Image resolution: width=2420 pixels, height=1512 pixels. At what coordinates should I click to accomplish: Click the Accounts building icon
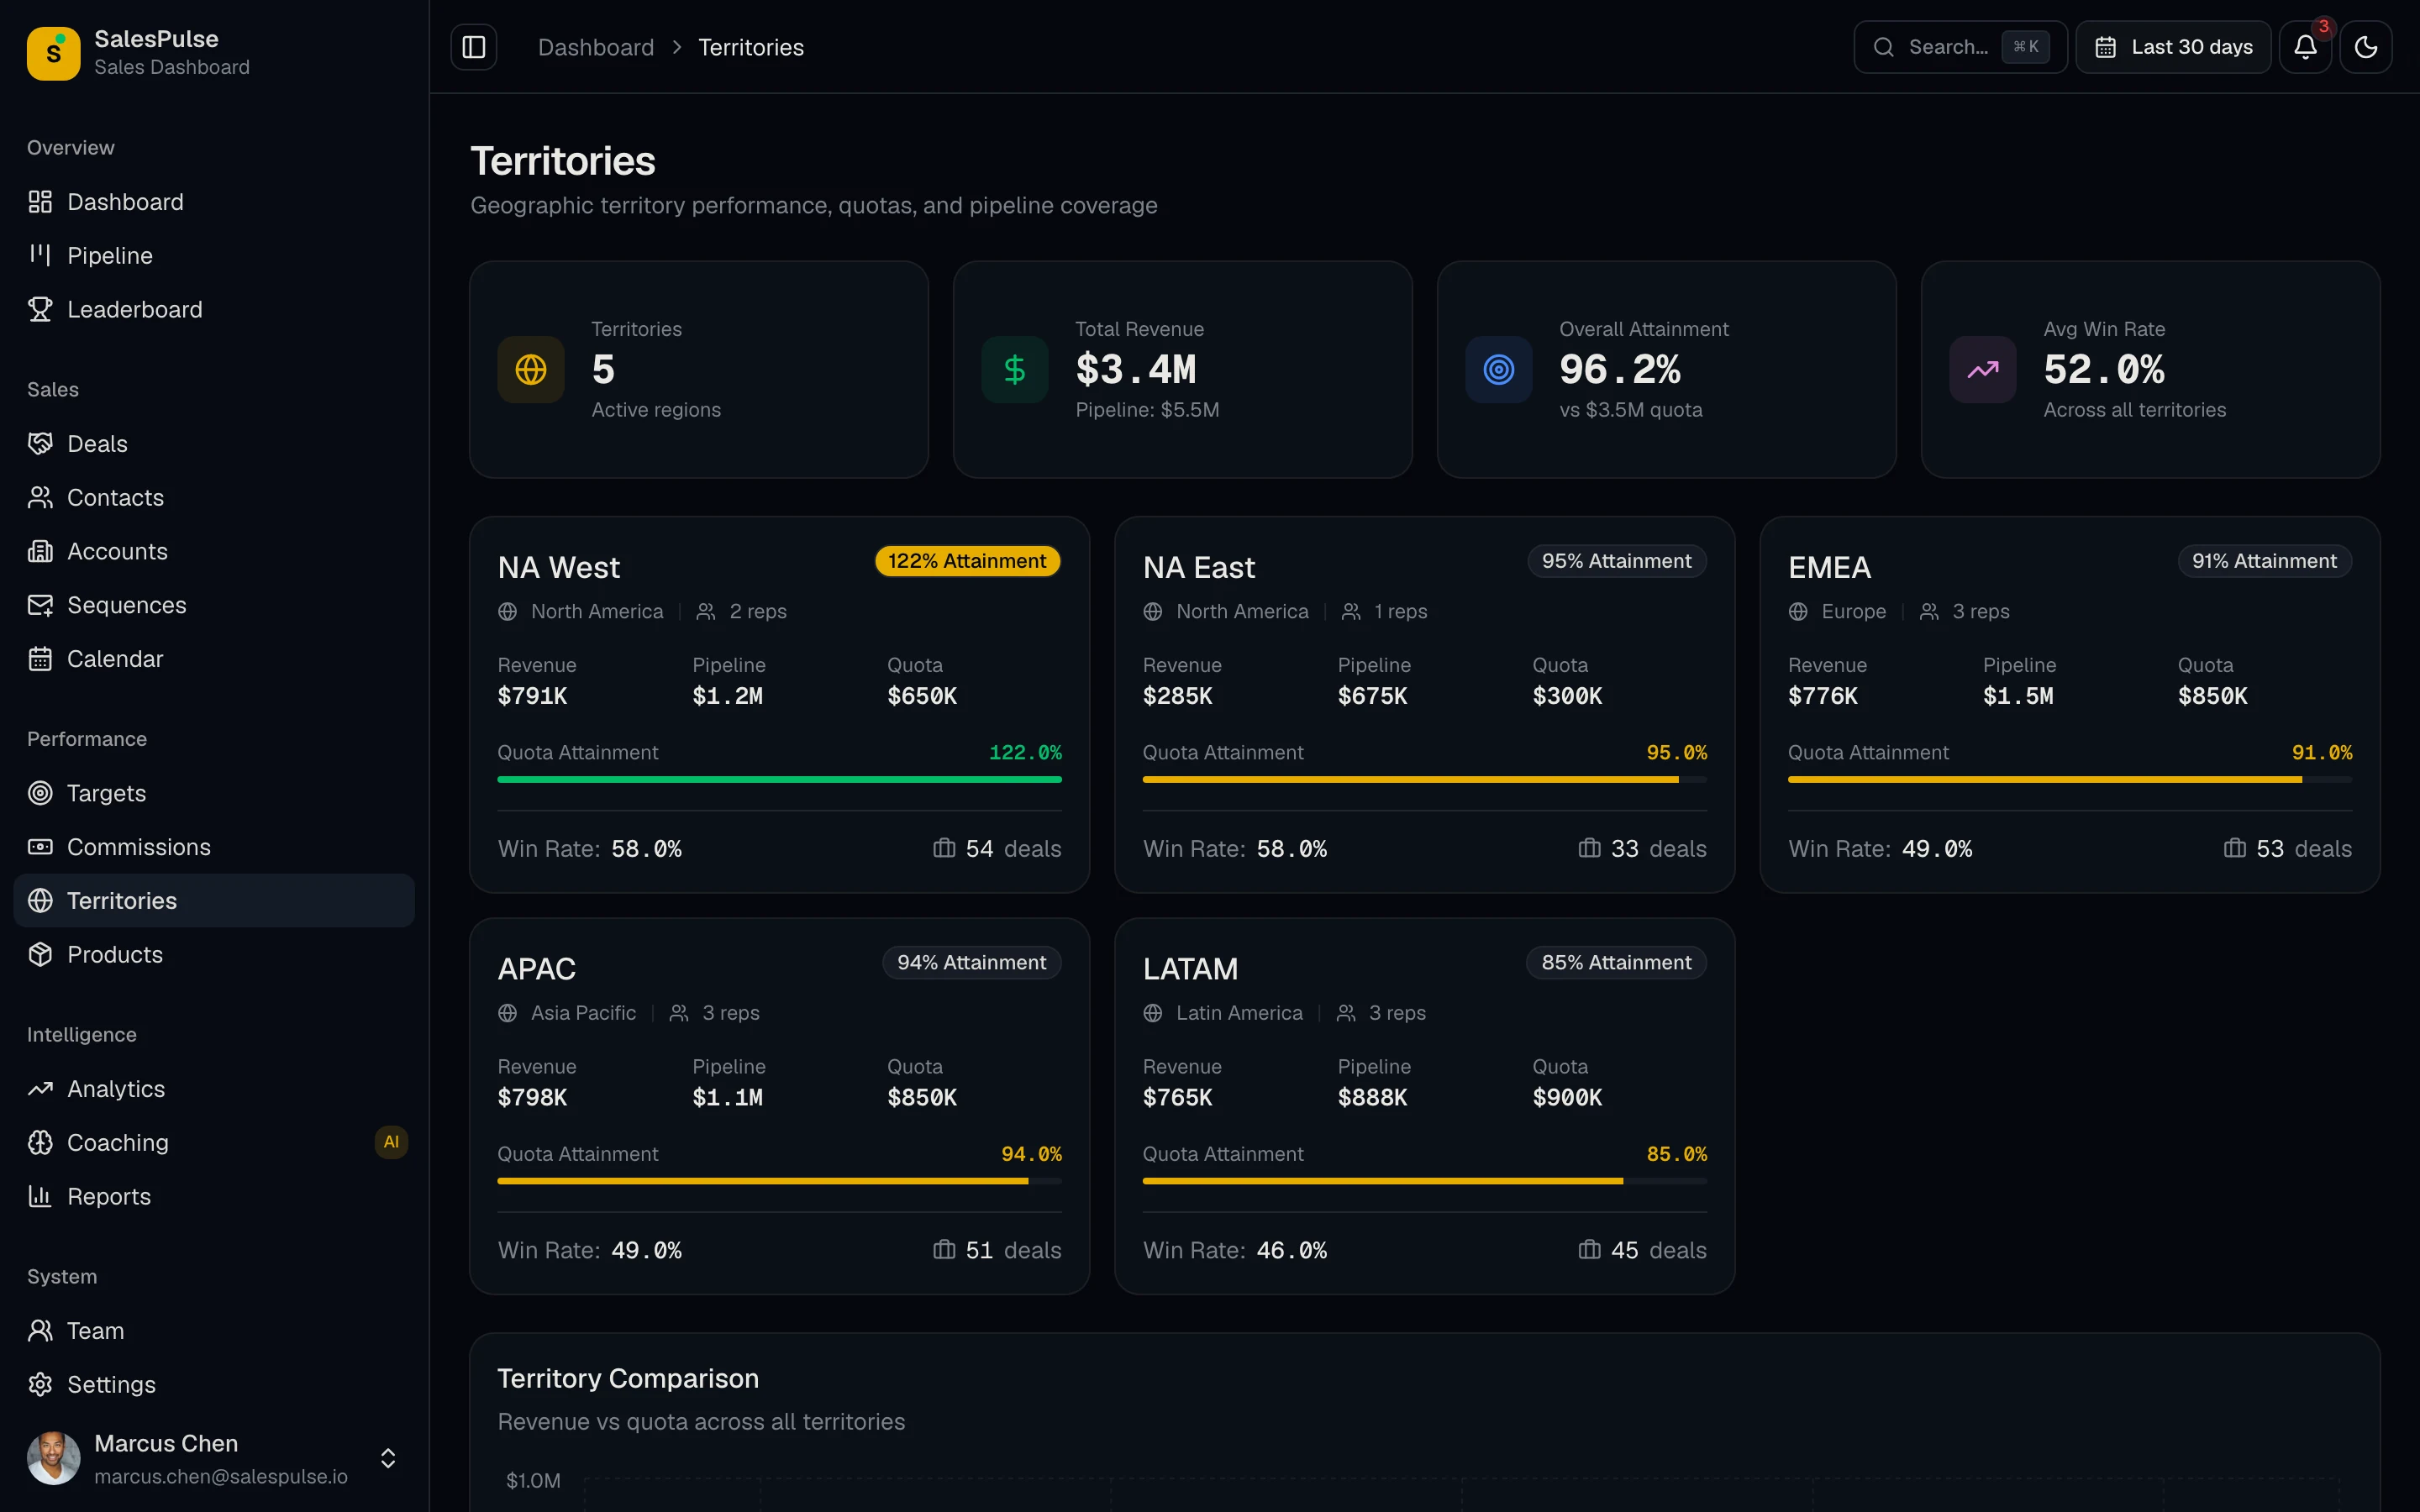tap(40, 552)
